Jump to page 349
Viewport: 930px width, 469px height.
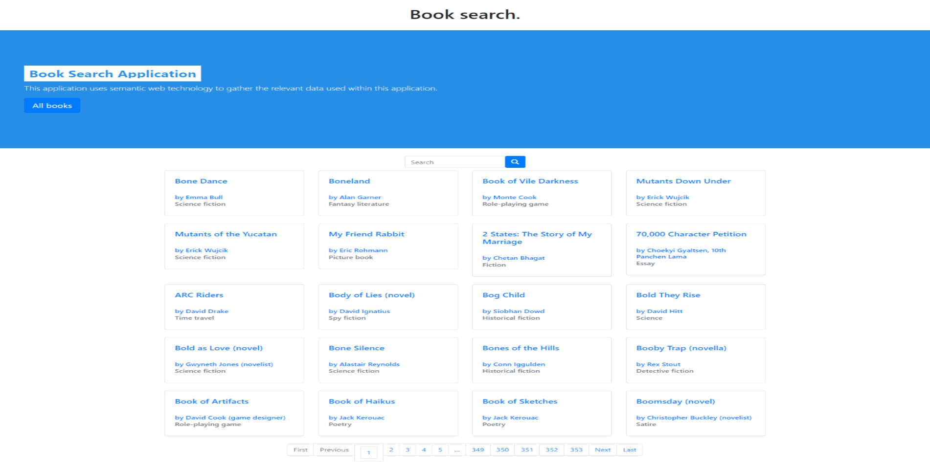[478, 450]
